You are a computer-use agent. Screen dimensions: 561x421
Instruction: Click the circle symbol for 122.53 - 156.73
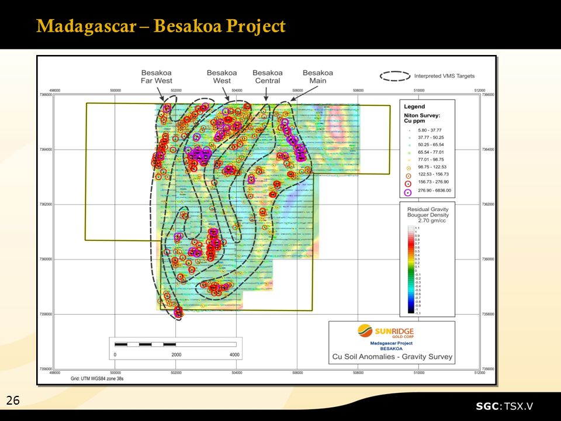coord(408,175)
